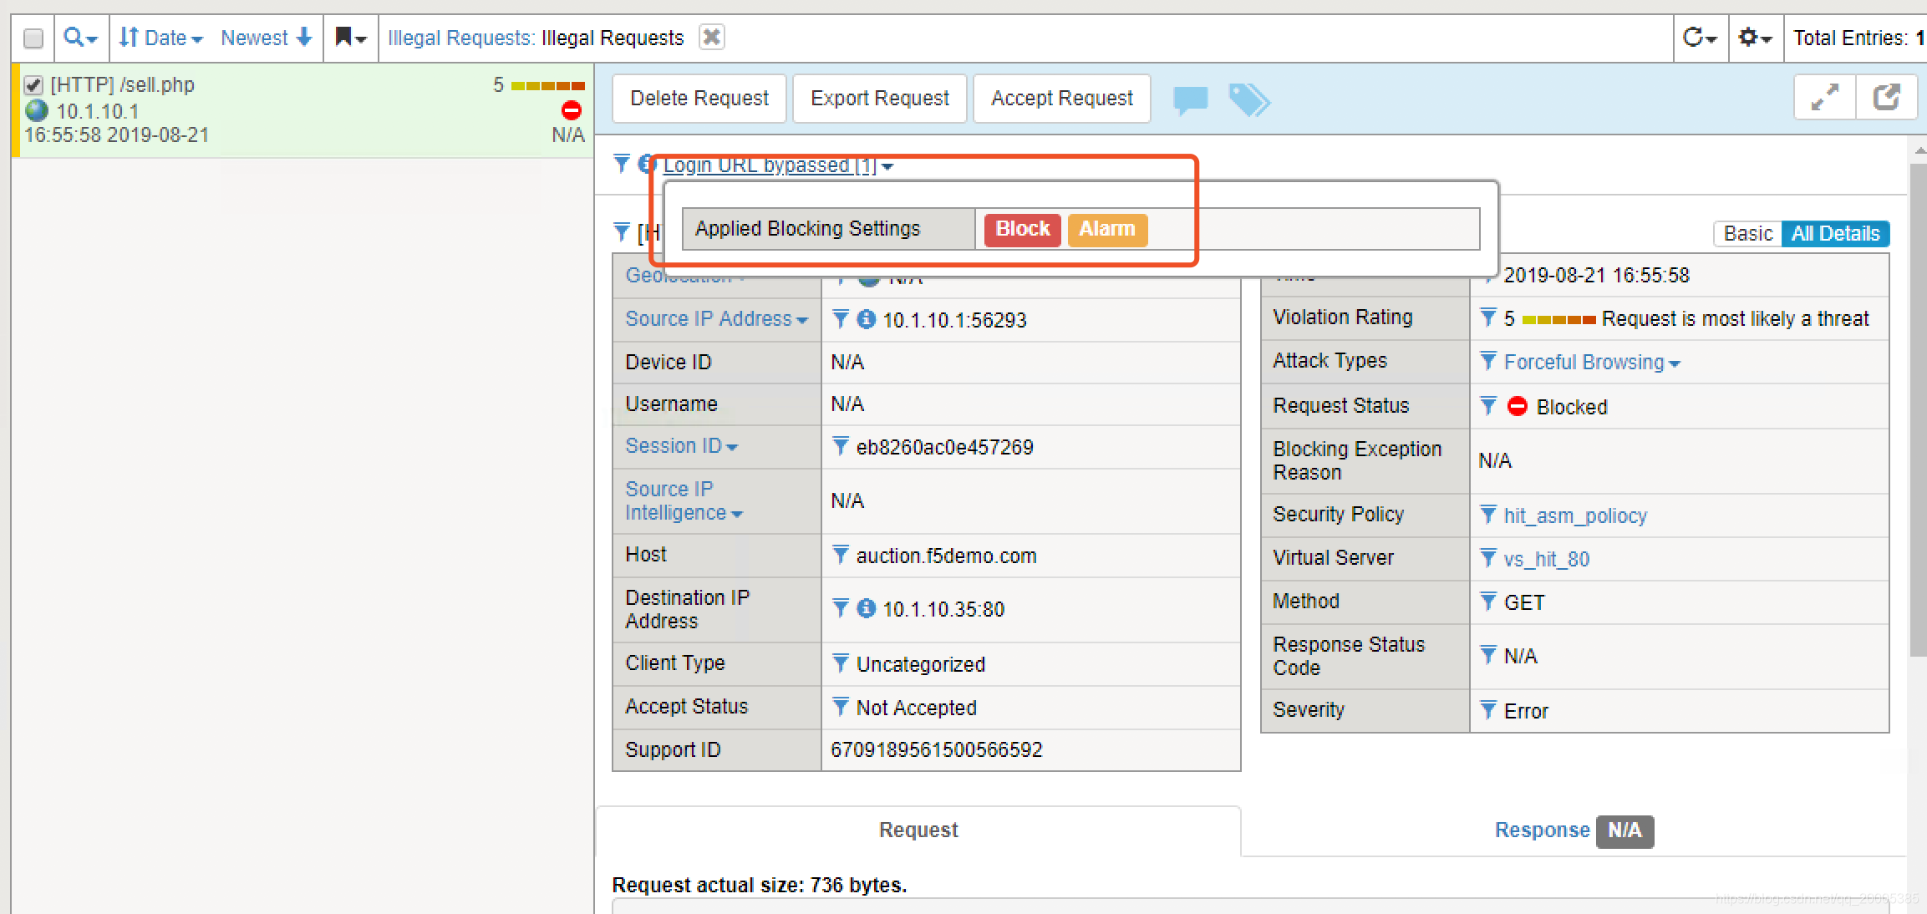
Task: Click the blue tags icon
Action: pyautogui.click(x=1248, y=100)
